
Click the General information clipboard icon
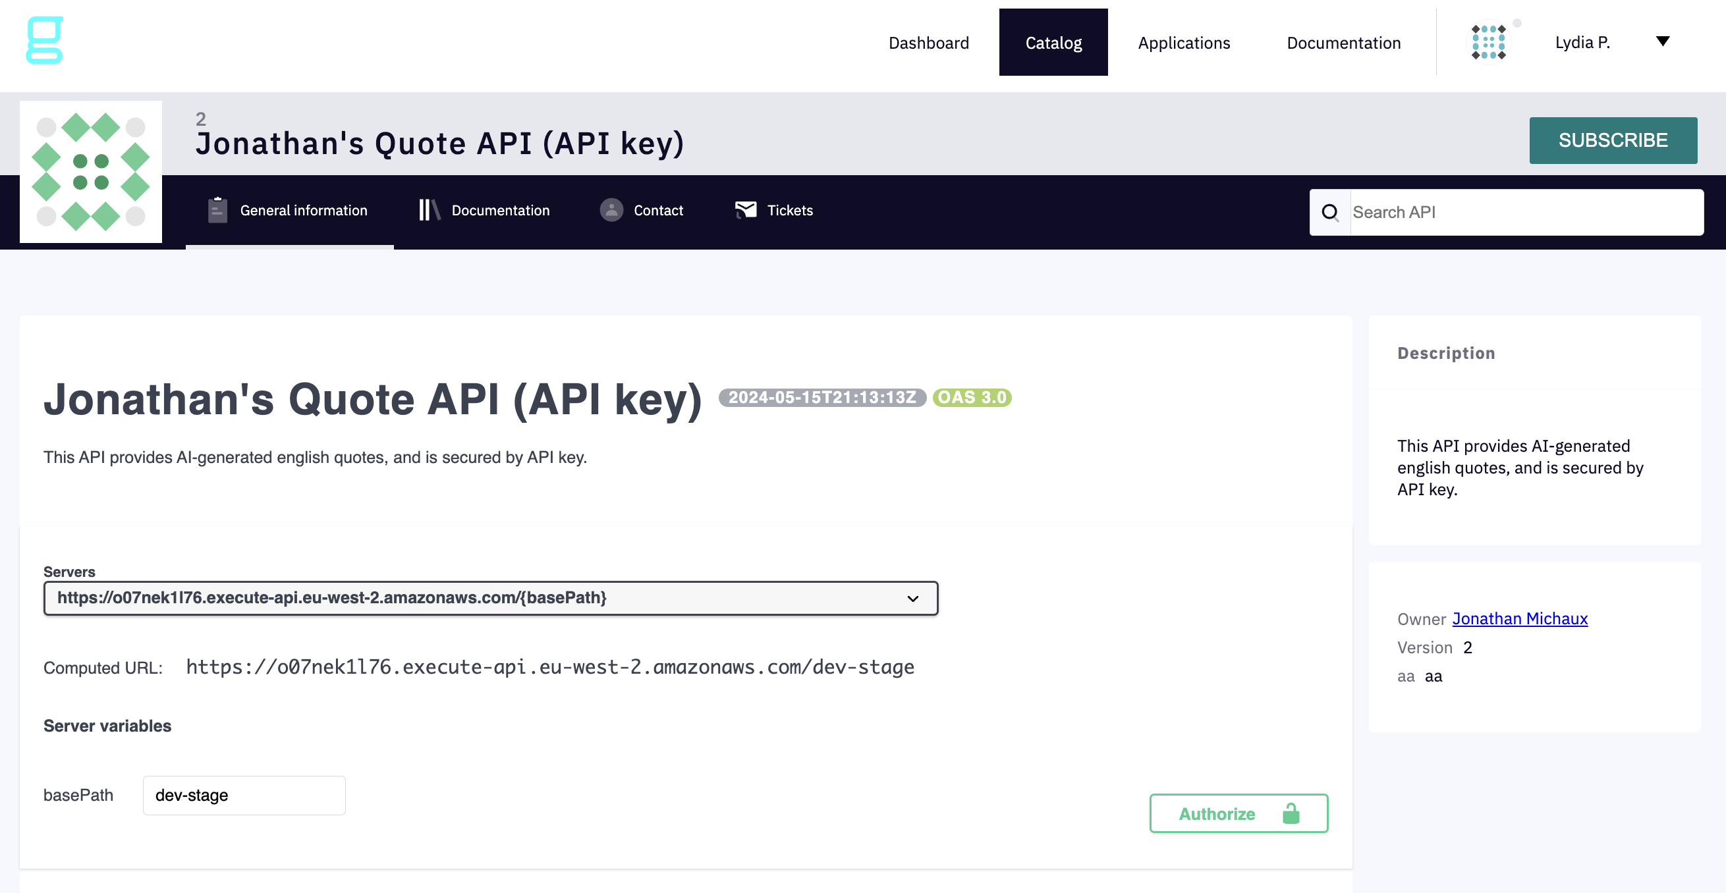click(217, 210)
